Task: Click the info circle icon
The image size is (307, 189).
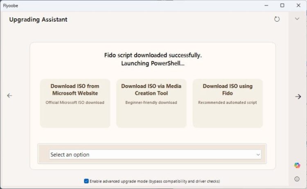Action: point(297,179)
